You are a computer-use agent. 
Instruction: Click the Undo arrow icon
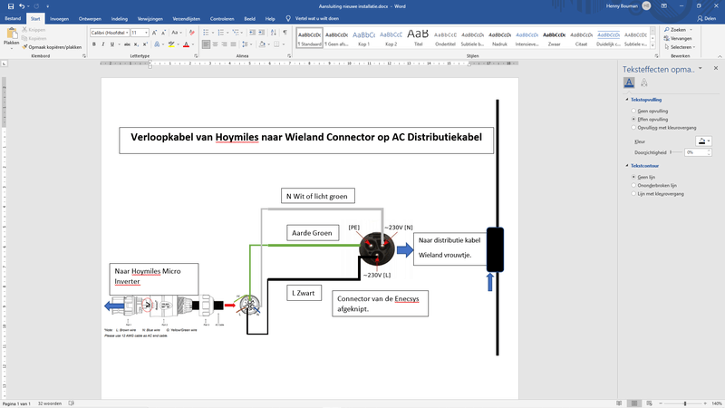click(x=21, y=6)
